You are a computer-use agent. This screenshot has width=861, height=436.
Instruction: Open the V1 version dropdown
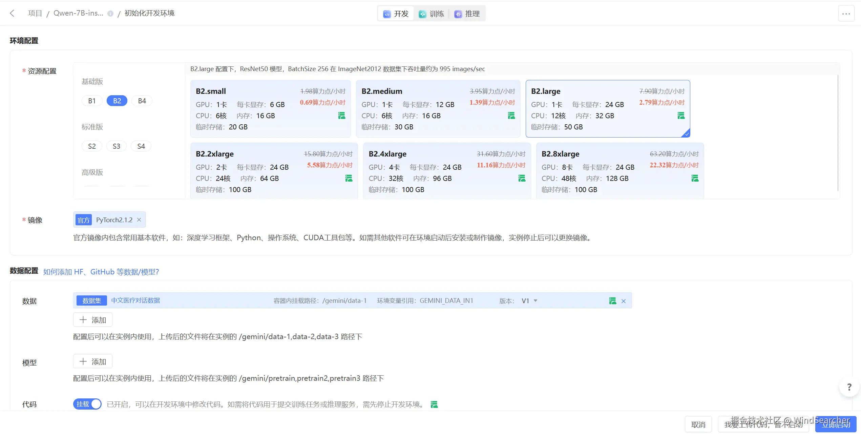coord(529,300)
